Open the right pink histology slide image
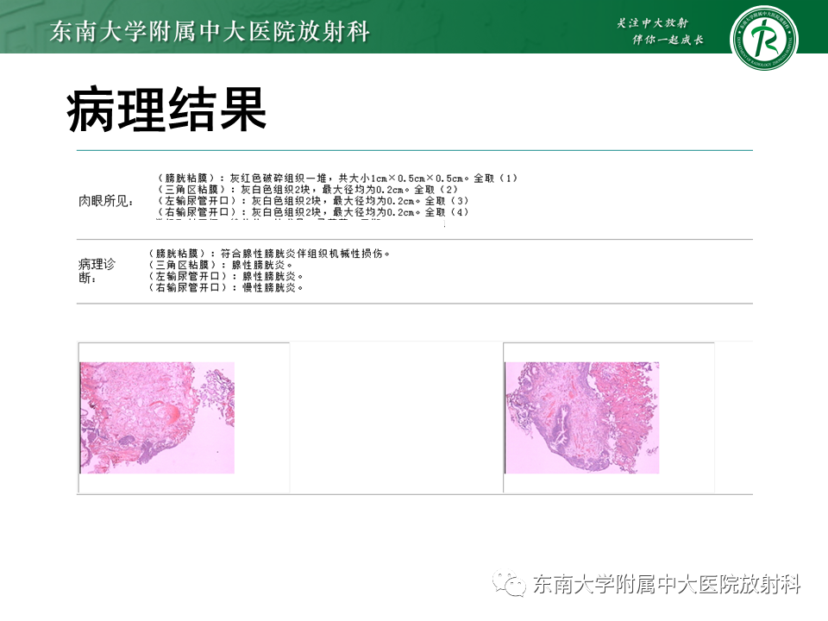 tap(582, 417)
